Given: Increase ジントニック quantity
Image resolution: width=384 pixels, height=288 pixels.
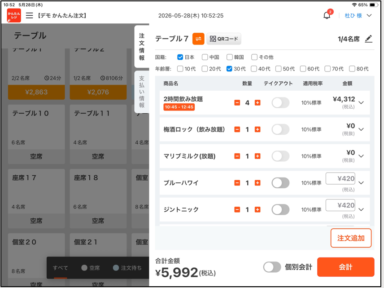Looking at the screenshot, I should pos(257,209).
